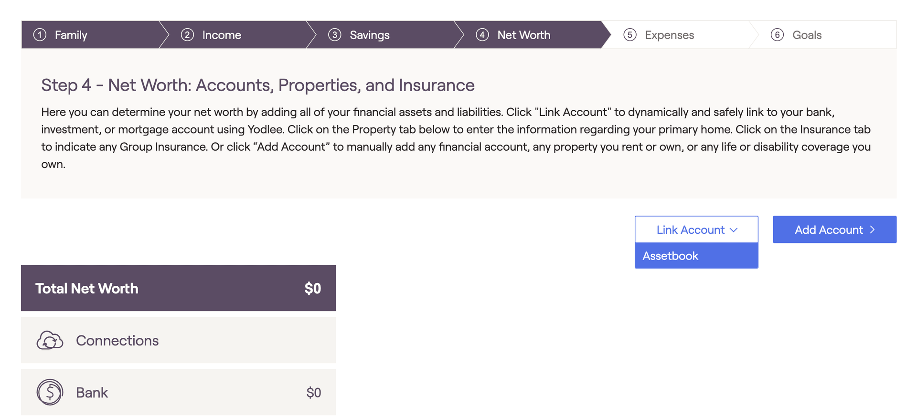Screen dimensions: 917x417
Task: Click the step 6 circled number icon
Action: click(x=778, y=35)
